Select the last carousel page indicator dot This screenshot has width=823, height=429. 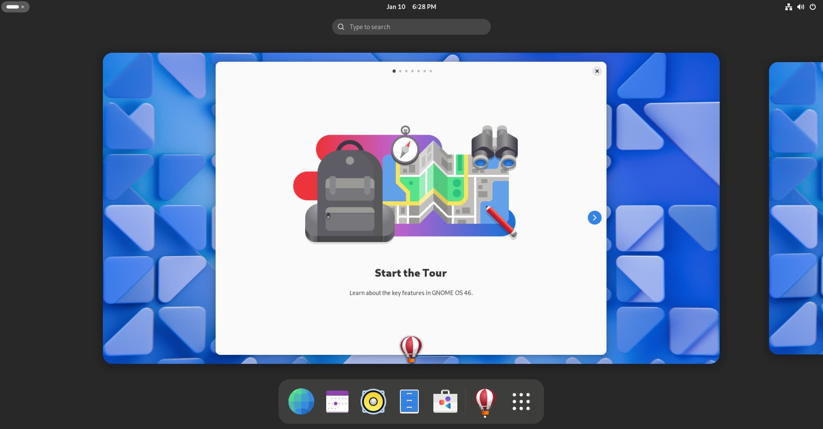click(x=431, y=71)
